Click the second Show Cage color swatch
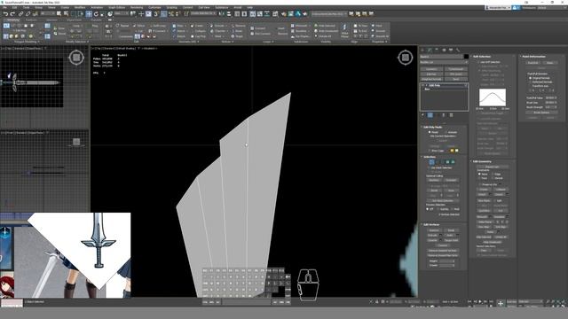This screenshot has width=568, height=319. 457,151
